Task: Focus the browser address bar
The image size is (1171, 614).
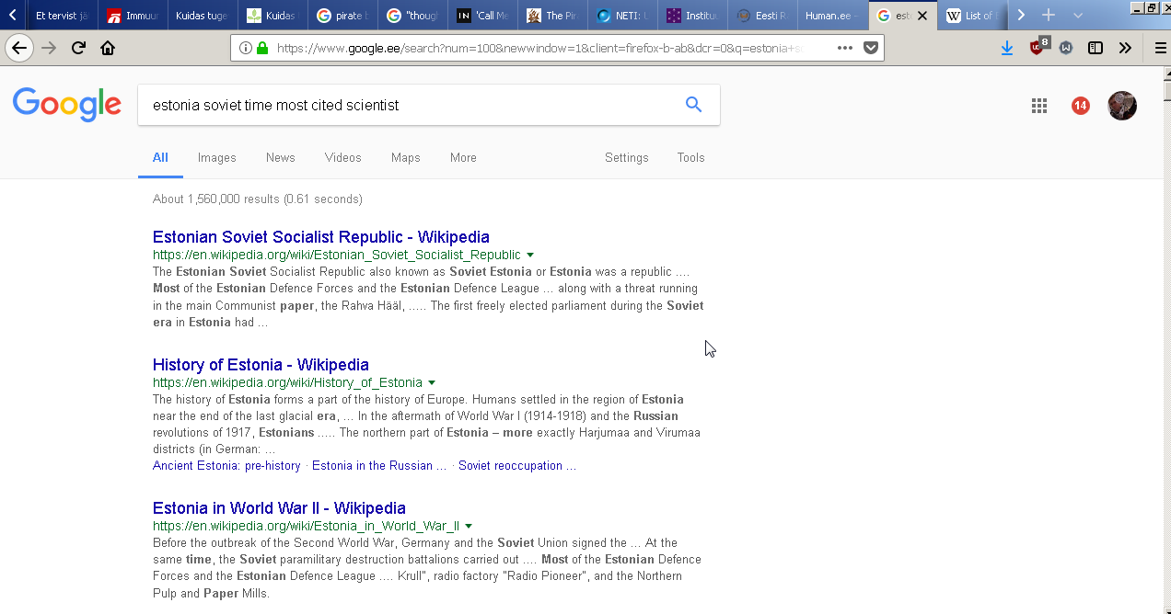Action: [552, 48]
